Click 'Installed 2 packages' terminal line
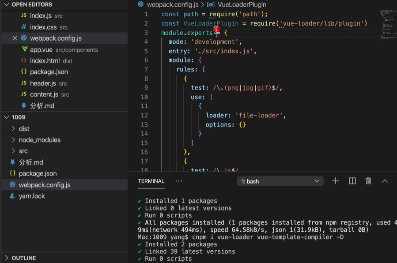Image resolution: width=397 pixels, height=263 pixels. tap(181, 244)
